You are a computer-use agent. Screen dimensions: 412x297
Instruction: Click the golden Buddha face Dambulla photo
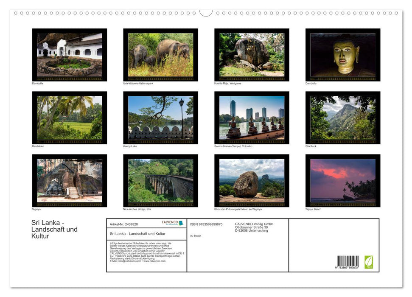pyautogui.click(x=343, y=55)
